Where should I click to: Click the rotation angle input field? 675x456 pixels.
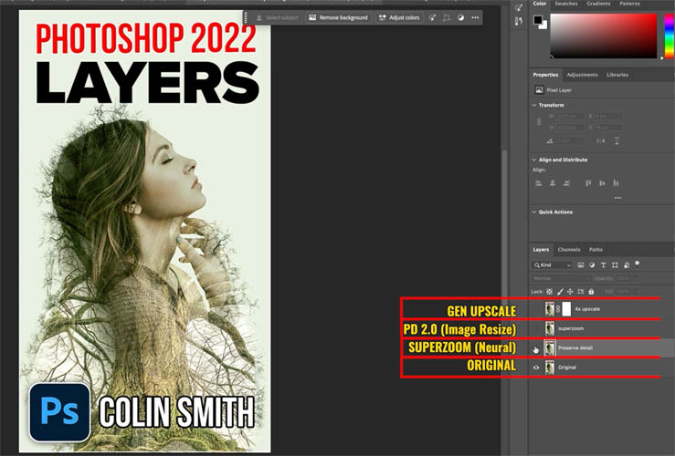click(x=569, y=141)
